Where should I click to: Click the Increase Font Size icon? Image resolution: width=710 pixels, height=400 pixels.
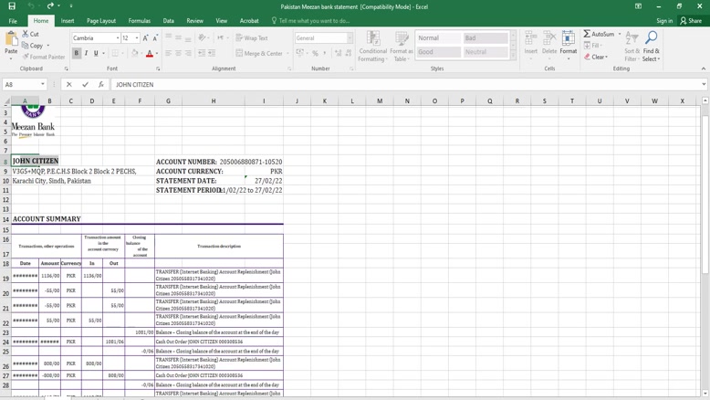145,38
